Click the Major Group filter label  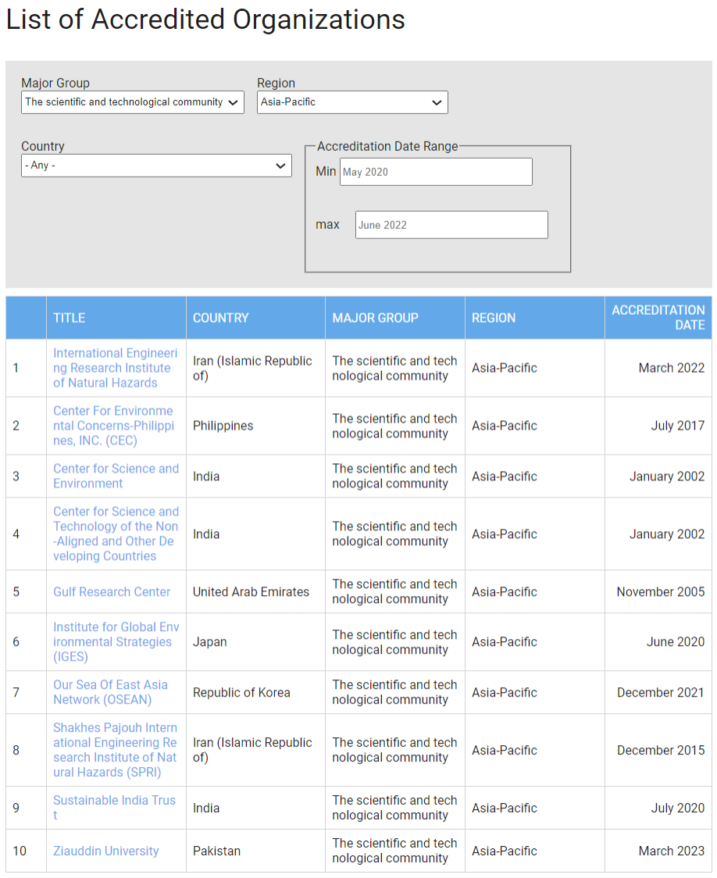tap(55, 83)
